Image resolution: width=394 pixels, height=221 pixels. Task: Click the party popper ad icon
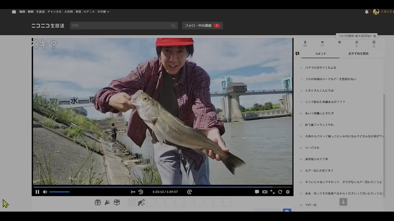(107, 202)
